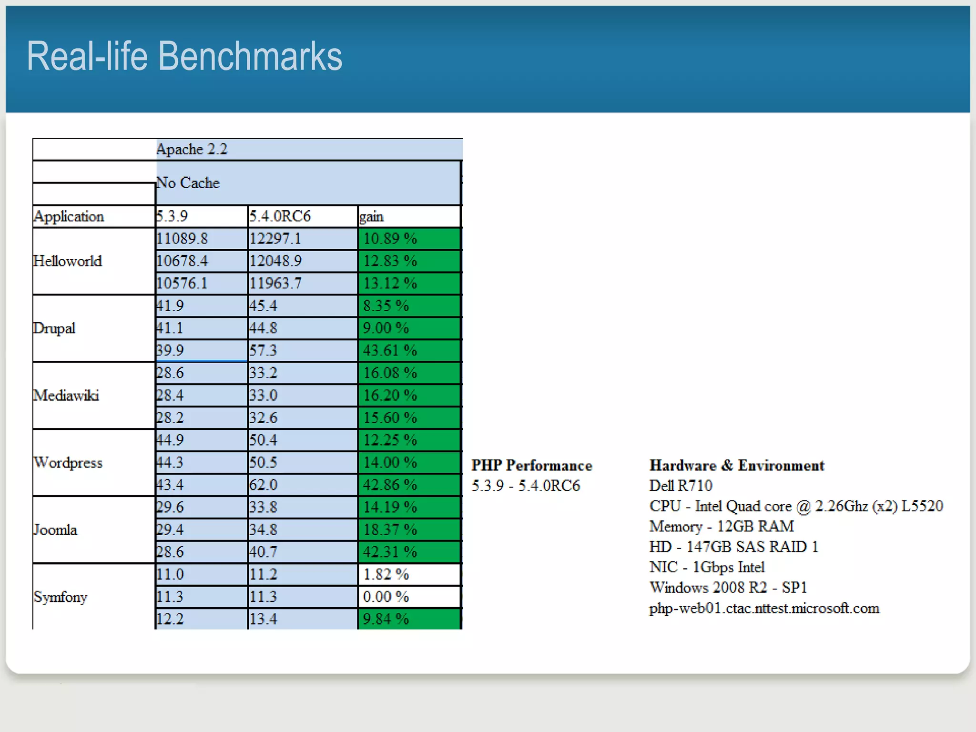
Task: Click the 12048.9 cell
Action: click(303, 261)
